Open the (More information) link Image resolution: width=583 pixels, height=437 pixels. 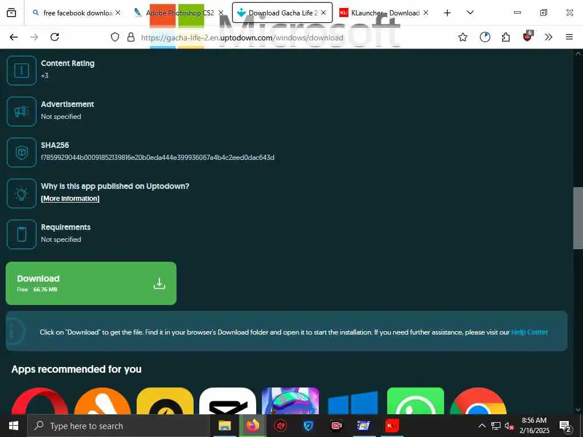[70, 199]
